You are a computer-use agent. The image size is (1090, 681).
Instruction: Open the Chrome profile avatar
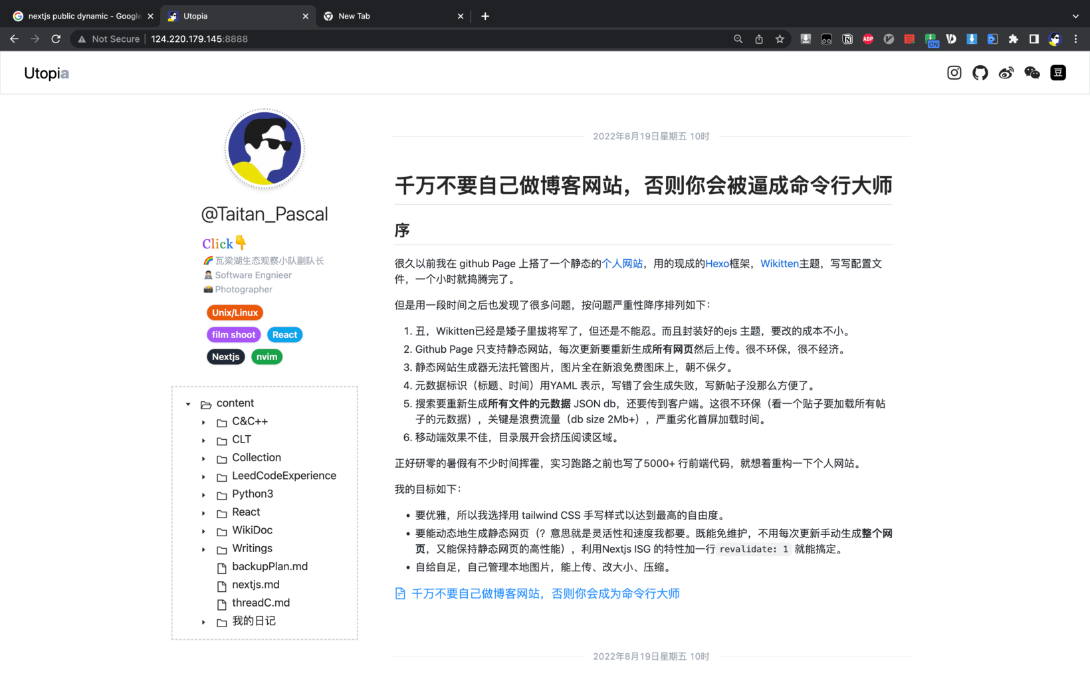pos(1054,39)
